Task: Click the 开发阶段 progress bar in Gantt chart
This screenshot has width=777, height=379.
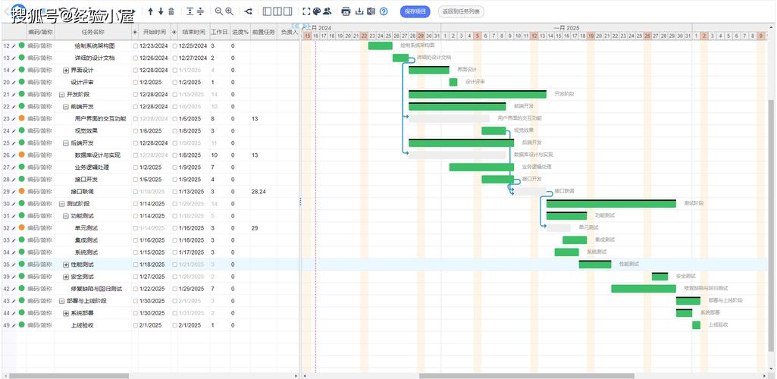Action: [x=478, y=94]
